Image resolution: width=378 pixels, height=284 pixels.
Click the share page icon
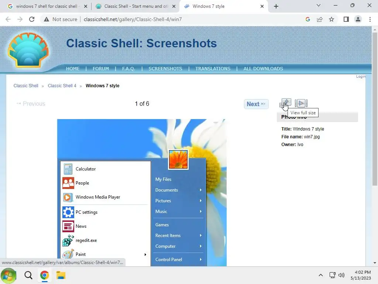[320, 19]
